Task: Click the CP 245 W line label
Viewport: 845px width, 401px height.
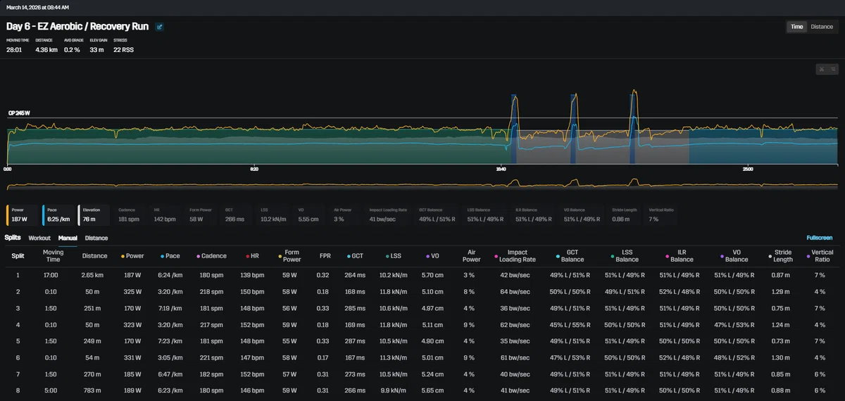Action: (x=18, y=113)
